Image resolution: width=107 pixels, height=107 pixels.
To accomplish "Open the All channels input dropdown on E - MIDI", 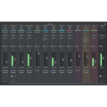I will click(x=37, y=32).
